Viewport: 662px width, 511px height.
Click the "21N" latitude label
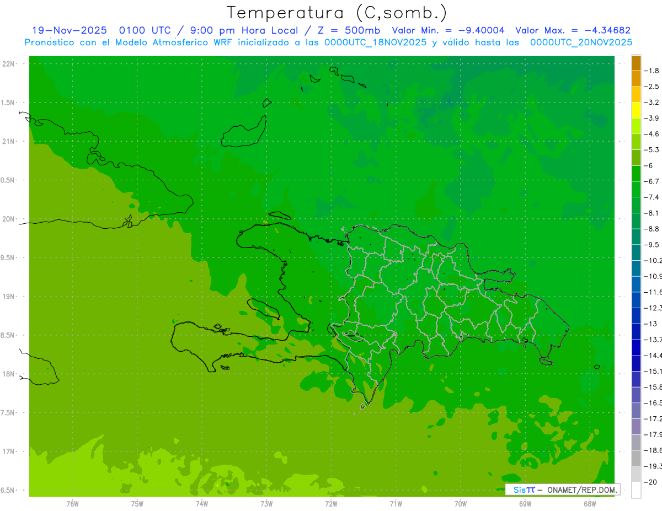click(8, 141)
